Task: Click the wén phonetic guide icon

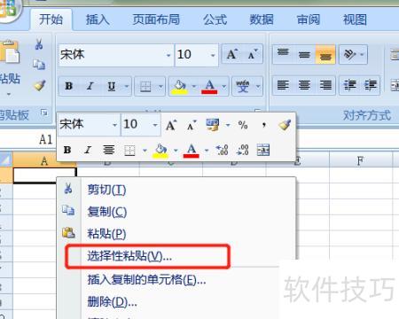Action: pyautogui.click(x=243, y=86)
